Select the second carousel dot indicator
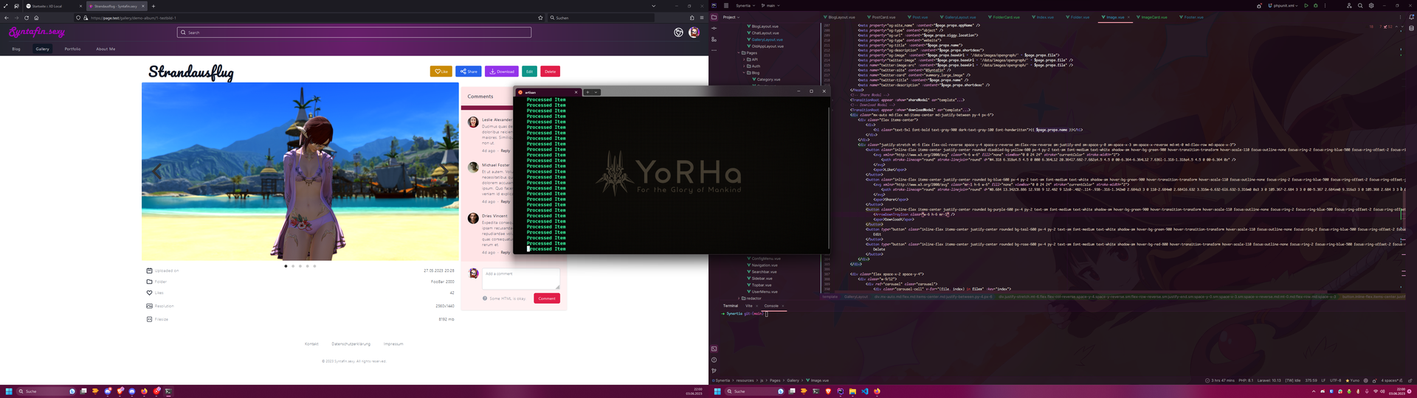1417x398 pixels. click(293, 266)
